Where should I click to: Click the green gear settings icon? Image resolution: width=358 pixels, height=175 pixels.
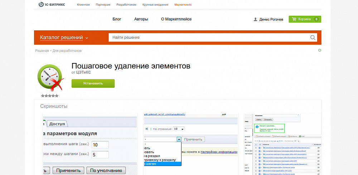(320, 50)
